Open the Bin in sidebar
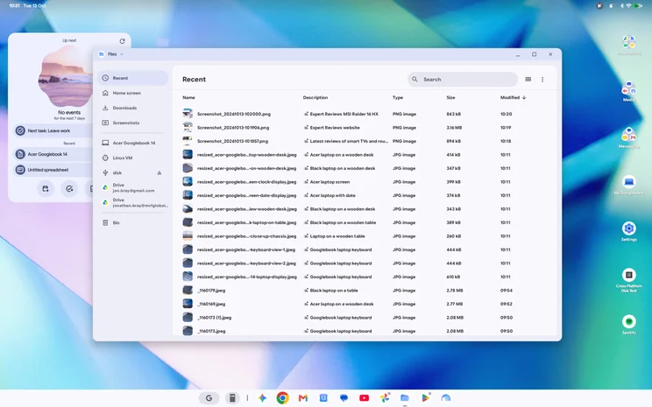The height and width of the screenshot is (407, 652). point(132,222)
